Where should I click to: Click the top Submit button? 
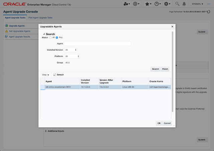click(202, 32)
